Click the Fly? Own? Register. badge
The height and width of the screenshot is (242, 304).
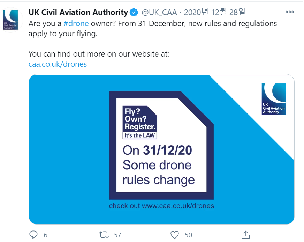[x=140, y=122]
